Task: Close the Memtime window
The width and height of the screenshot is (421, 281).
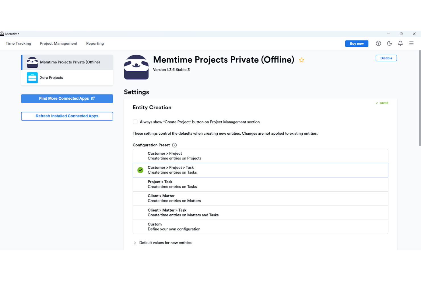Action: click(414, 34)
